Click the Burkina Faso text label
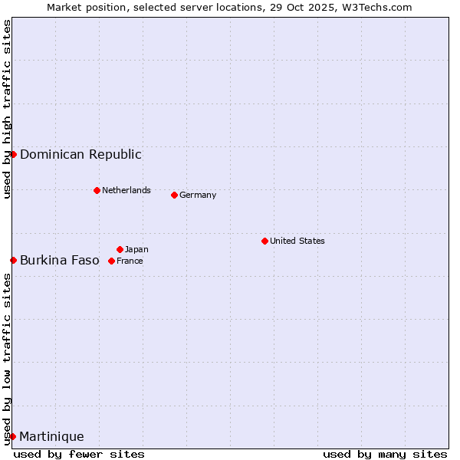The width and height of the screenshot is (460, 460). (59, 260)
